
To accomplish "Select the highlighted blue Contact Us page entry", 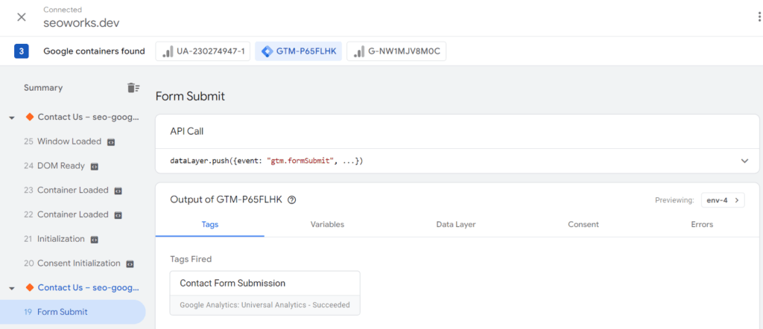I will [x=88, y=288].
